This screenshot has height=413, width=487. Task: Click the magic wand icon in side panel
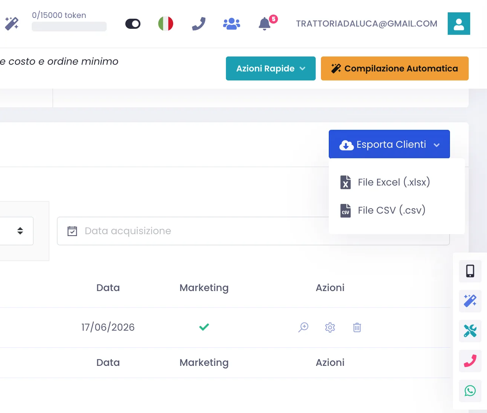(470, 301)
